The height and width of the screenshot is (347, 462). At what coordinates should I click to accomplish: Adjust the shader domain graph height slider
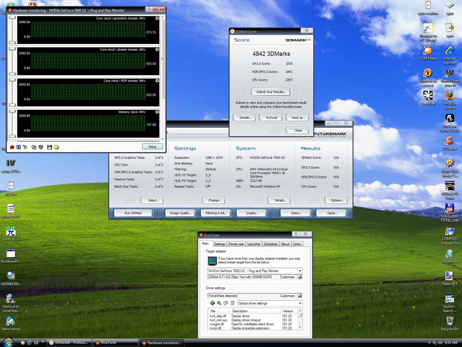point(12,61)
